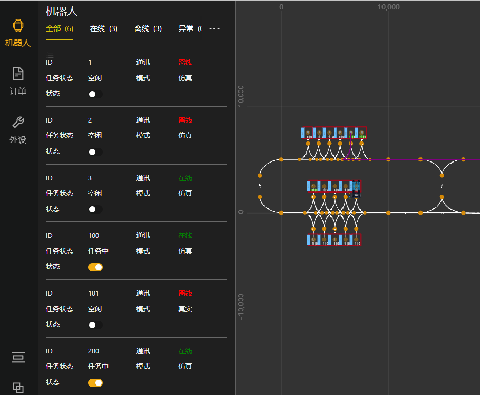Click the dark robot vehicle on the map

tap(356, 189)
